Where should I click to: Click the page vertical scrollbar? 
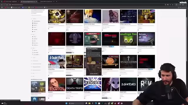(187, 55)
